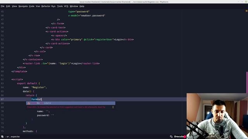This screenshot has width=248, height=139.
Task: Click the closing div tag
Action: click(21, 68)
